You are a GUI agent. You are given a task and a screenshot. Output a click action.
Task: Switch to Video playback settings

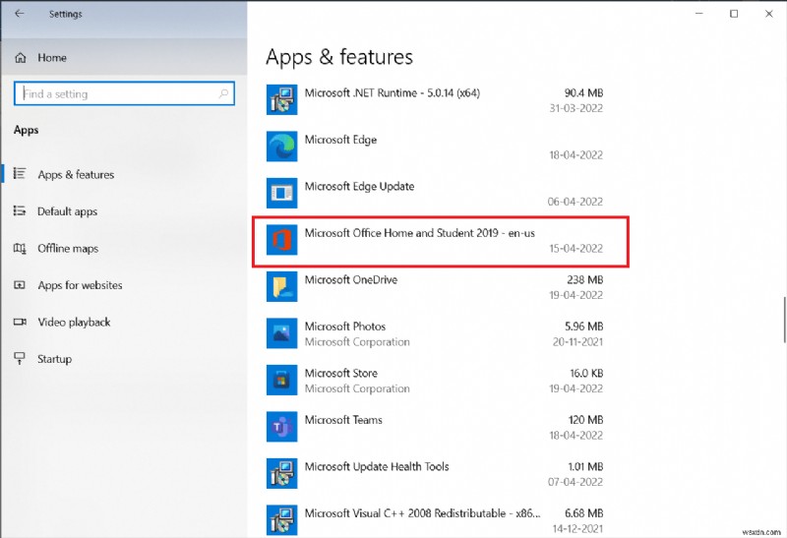tap(124, 322)
